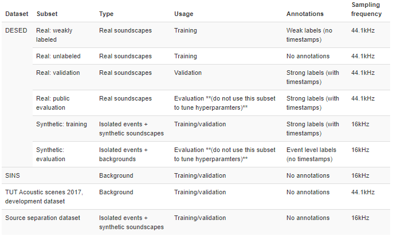Click the SINS dataset cell
The height and width of the screenshot is (236, 393).
[13, 175]
